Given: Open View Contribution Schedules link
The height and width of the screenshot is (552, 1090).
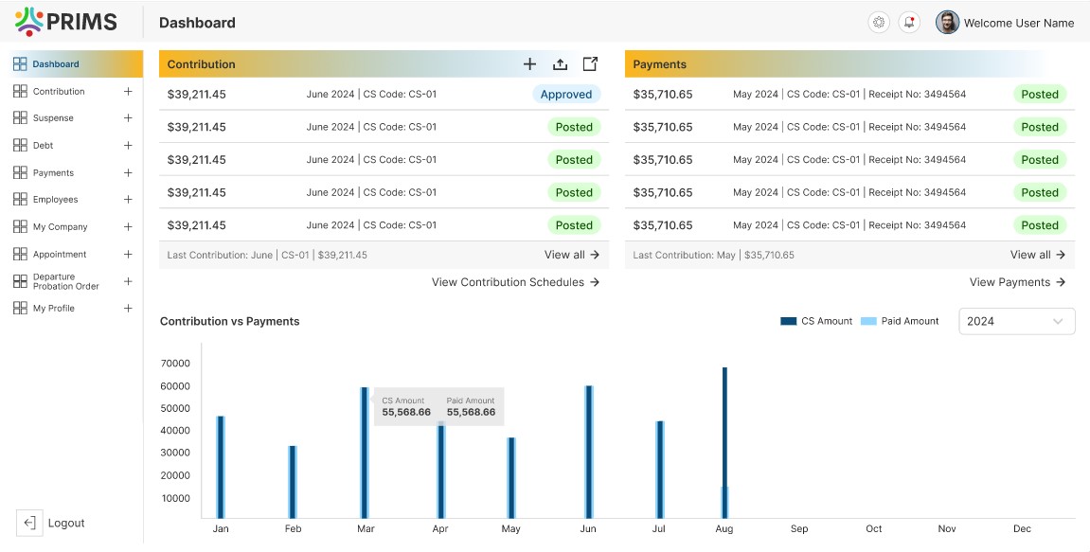Looking at the screenshot, I should click(x=515, y=282).
